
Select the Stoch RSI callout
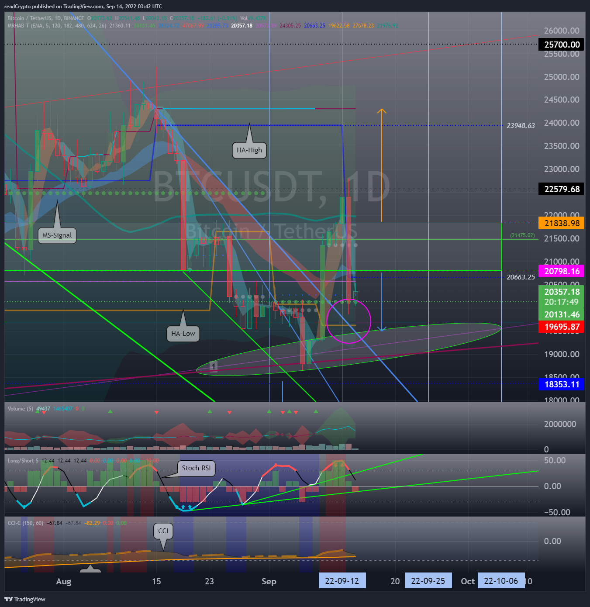pos(196,468)
